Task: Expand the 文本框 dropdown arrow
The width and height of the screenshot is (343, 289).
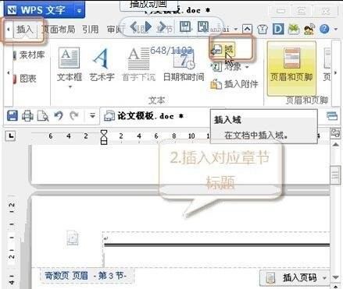Action: click(x=70, y=87)
